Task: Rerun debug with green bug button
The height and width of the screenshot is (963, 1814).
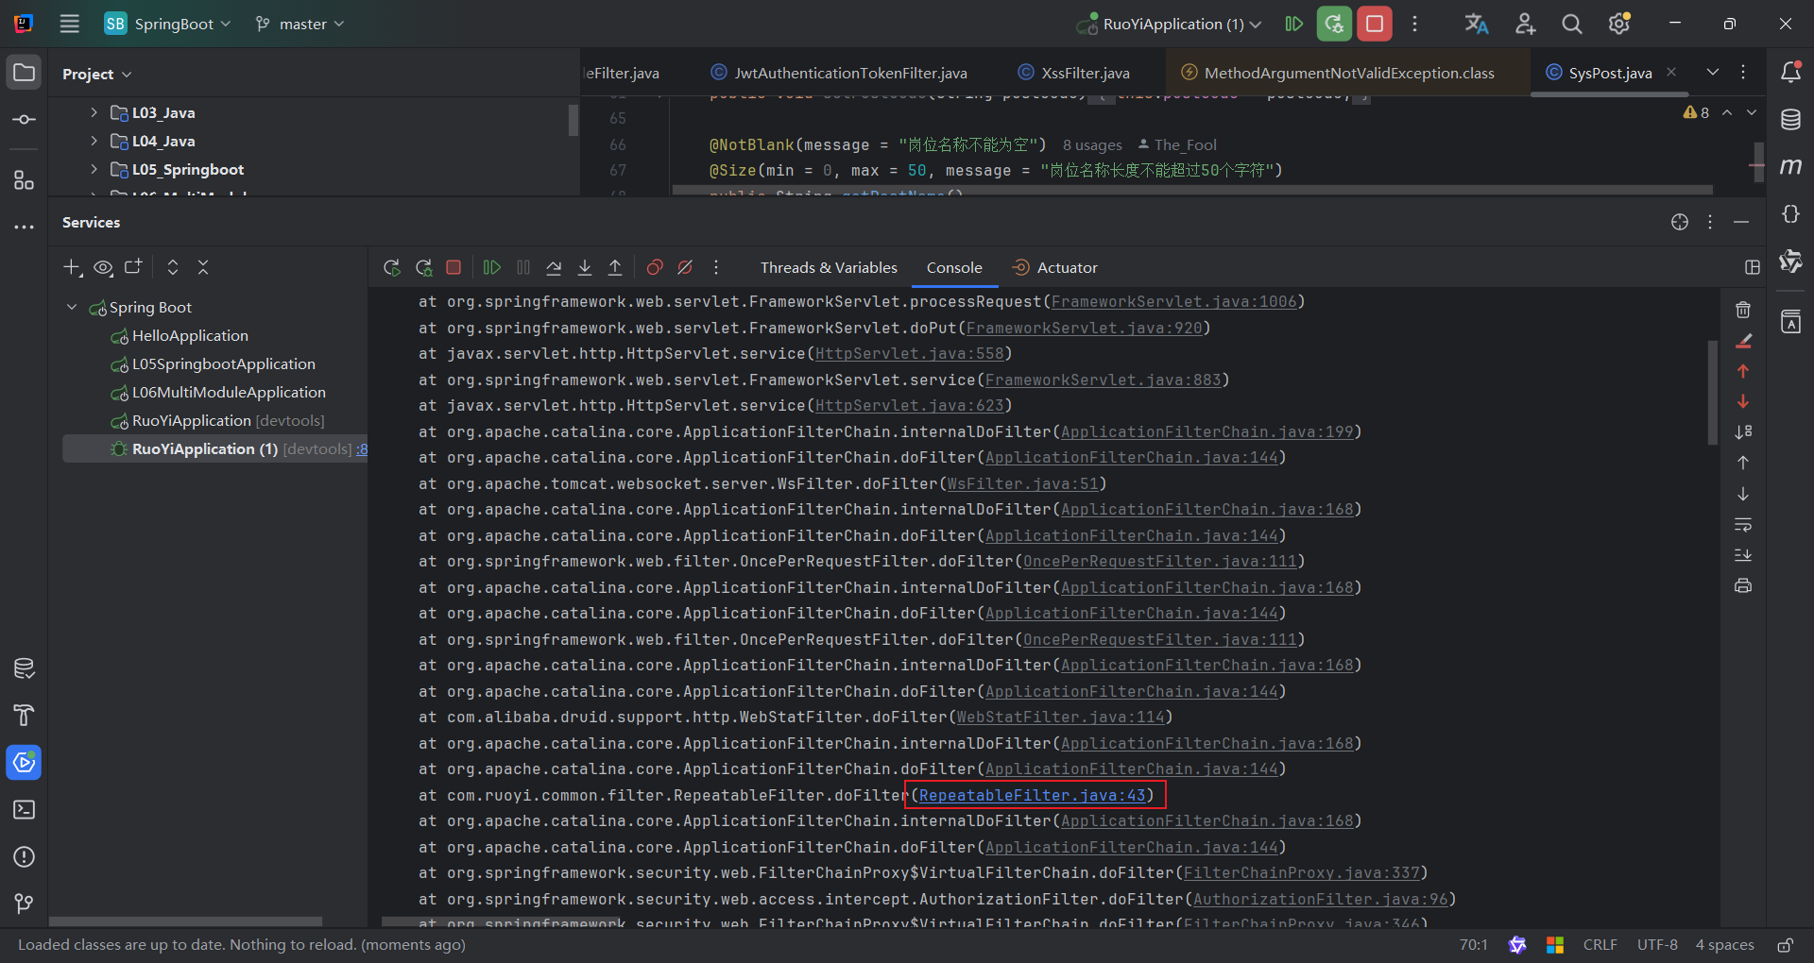Action: click(x=1334, y=24)
